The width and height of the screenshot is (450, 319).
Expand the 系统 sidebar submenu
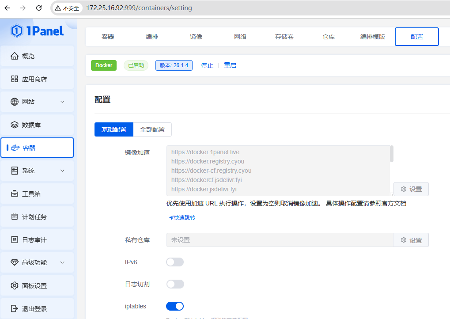62,171
